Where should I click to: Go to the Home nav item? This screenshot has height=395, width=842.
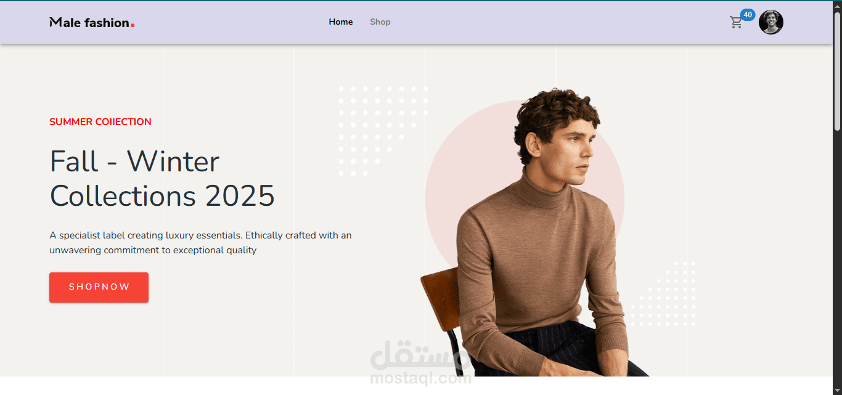[x=341, y=22]
